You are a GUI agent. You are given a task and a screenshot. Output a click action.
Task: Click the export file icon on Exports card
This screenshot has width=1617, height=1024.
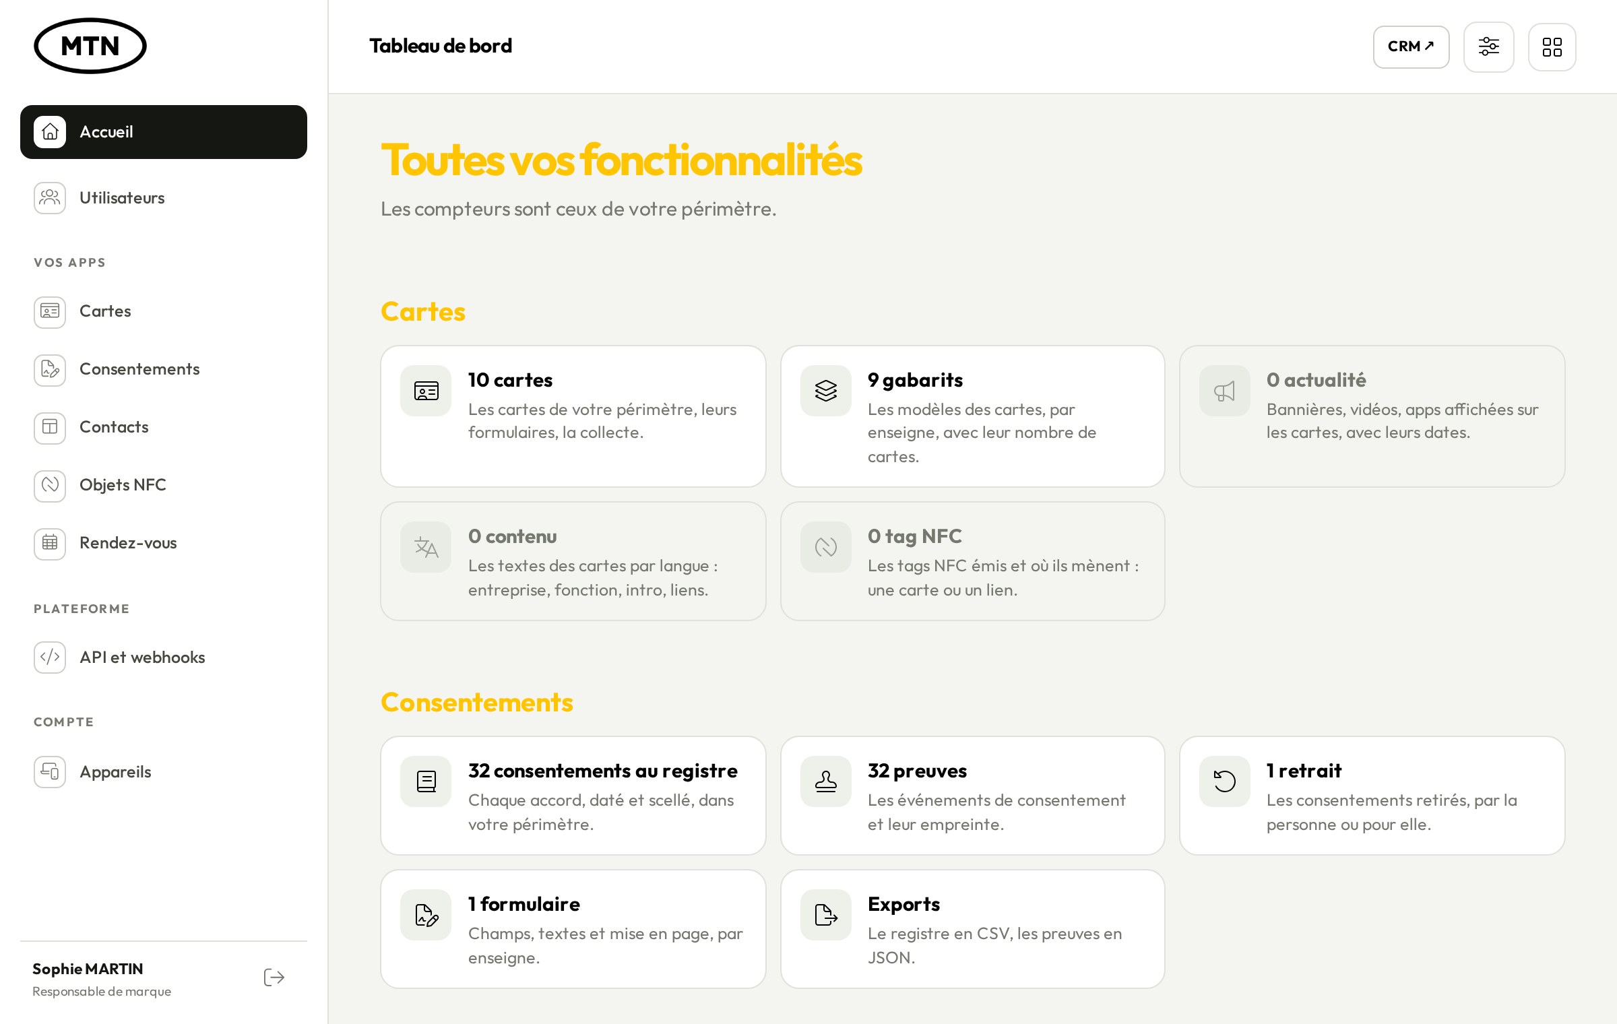(826, 915)
